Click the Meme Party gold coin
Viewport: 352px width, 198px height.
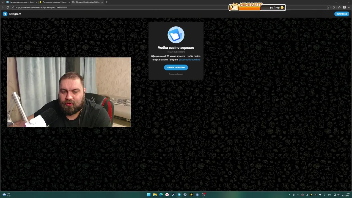point(282,8)
